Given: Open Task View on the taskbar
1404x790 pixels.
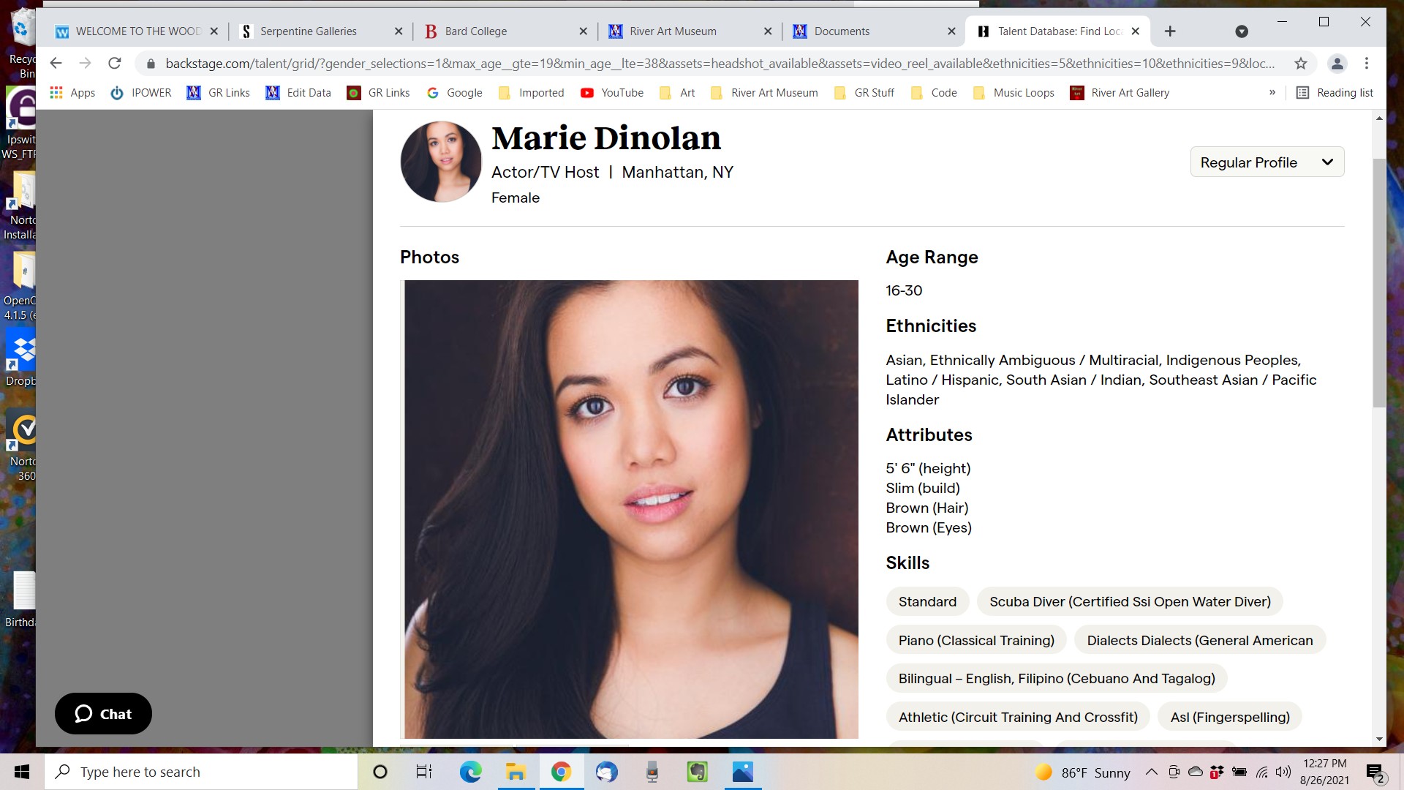Looking at the screenshot, I should tap(424, 772).
